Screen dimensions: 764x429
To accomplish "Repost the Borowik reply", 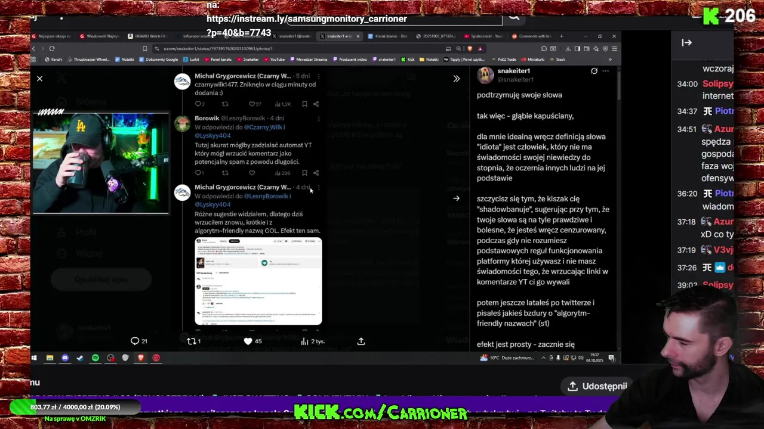I will 225,173.
